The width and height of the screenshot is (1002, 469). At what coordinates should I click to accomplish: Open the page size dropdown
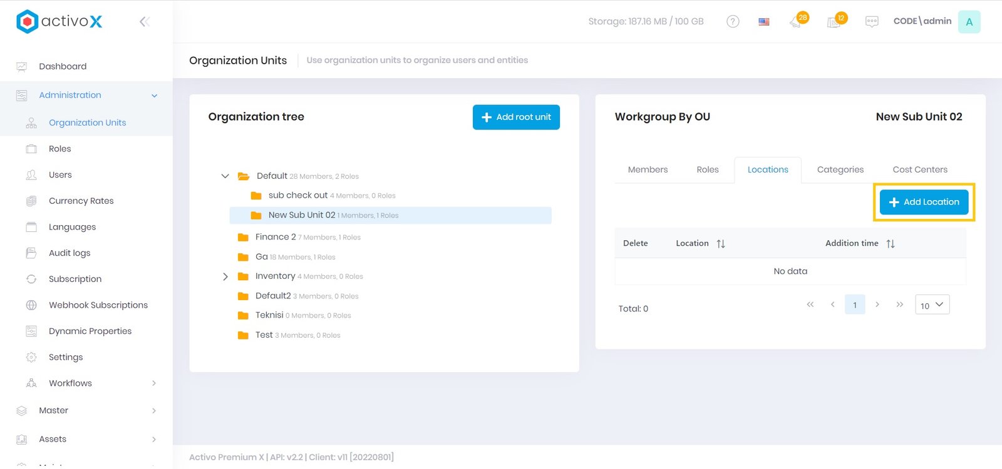click(x=932, y=305)
